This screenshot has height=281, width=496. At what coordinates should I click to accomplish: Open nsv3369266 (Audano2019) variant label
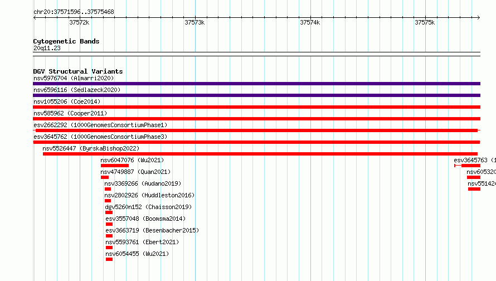pos(143,183)
